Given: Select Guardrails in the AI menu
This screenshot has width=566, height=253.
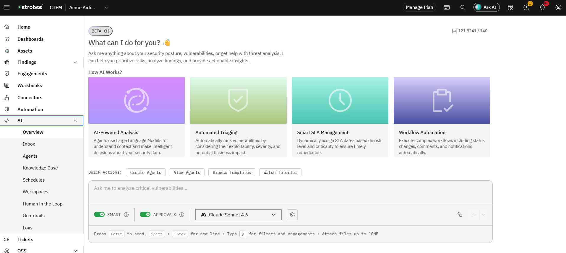Looking at the screenshot, I should [x=34, y=216].
